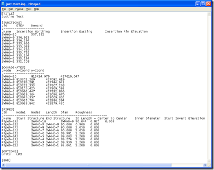This screenshot has width=214, height=170.
Task: Click coordinate value 428186.394
Action: (55, 100)
